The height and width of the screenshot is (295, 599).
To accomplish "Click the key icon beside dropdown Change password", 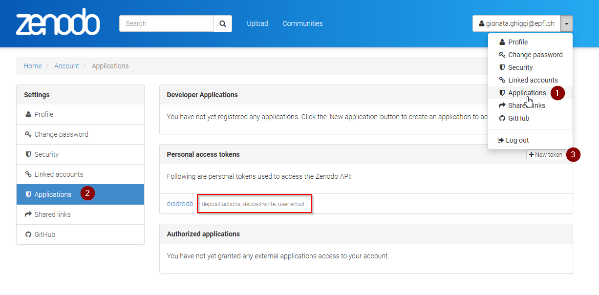I will 502,55.
